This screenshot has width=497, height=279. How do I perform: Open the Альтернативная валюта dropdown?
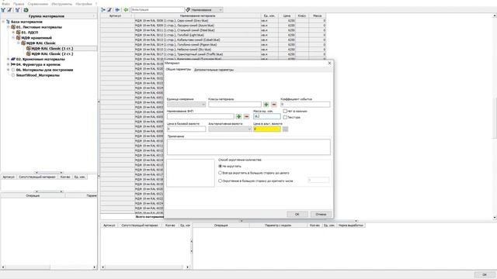[230, 129]
